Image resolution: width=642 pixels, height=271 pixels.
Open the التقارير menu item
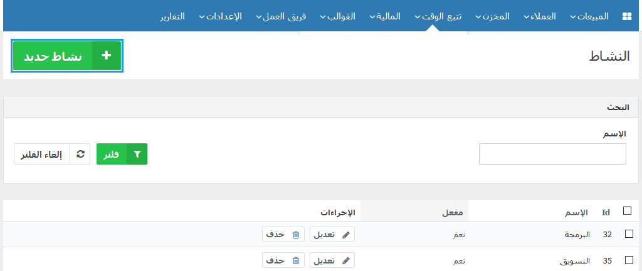(172, 16)
